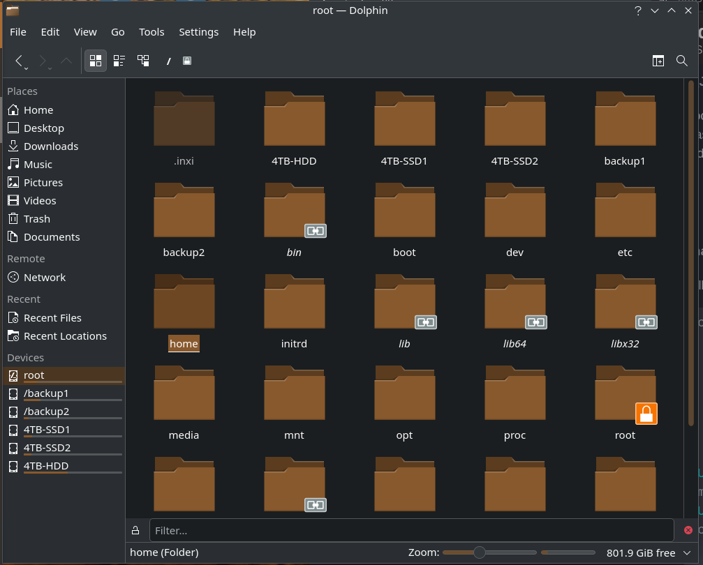Click the split view icon
The image size is (703, 565).
point(658,61)
